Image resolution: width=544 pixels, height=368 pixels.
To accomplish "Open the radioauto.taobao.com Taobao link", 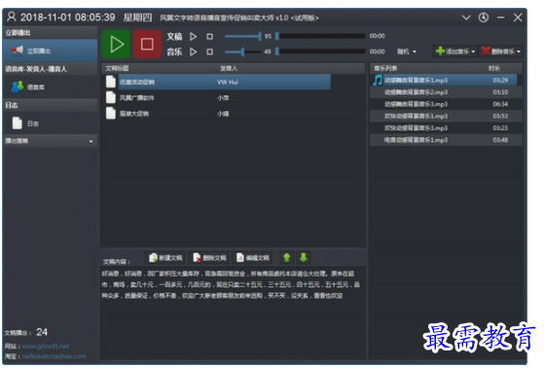I will [54, 356].
